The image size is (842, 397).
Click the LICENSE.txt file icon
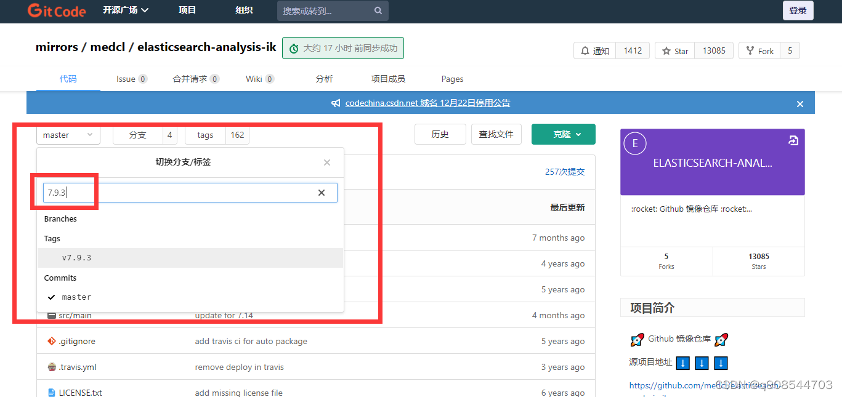(52, 393)
